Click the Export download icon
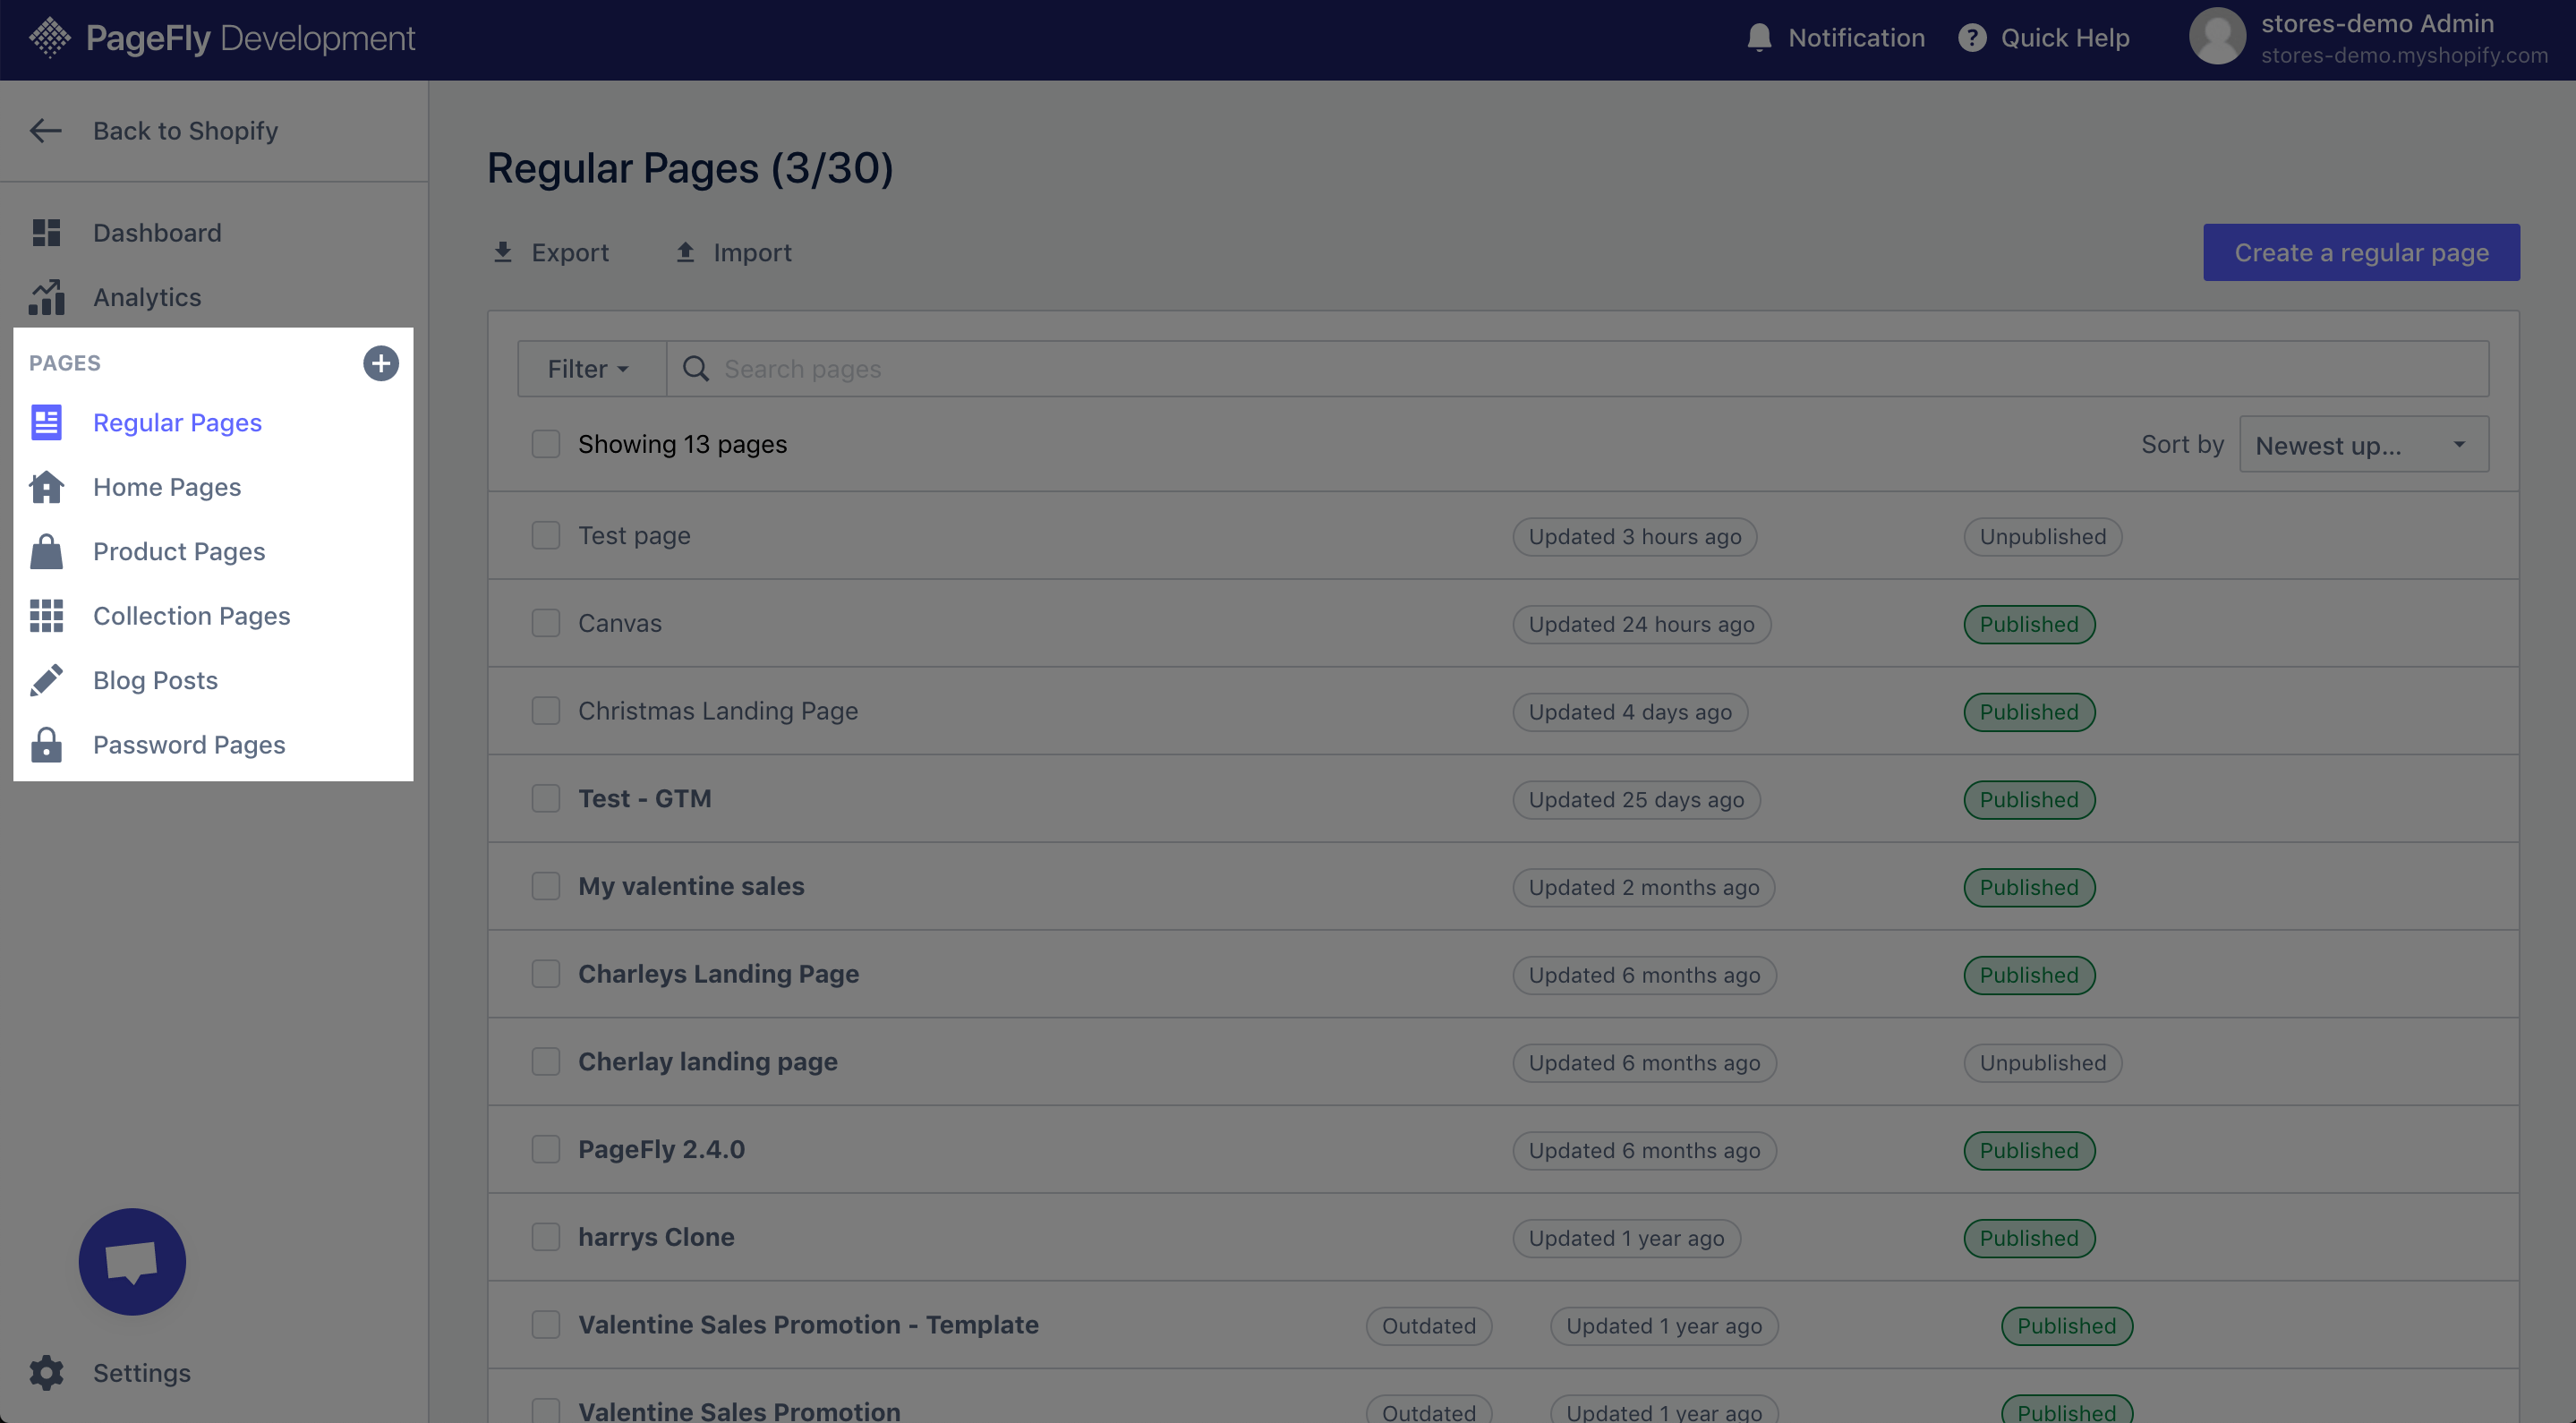Image resolution: width=2576 pixels, height=1423 pixels. (x=503, y=252)
